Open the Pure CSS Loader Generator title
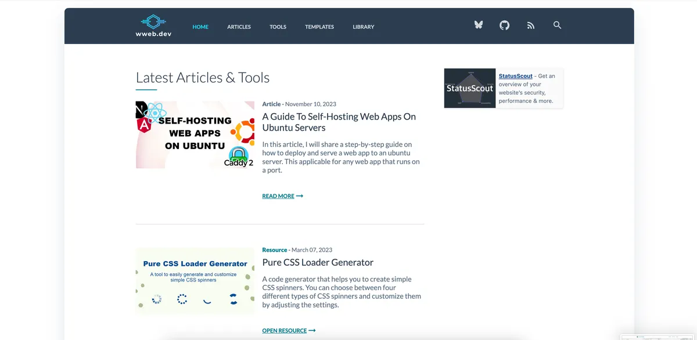The width and height of the screenshot is (697, 340). [318, 262]
